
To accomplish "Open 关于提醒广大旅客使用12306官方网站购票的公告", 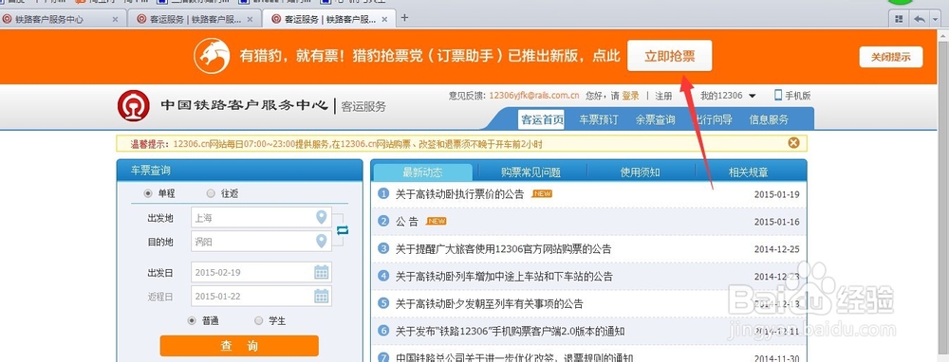I will point(504,249).
